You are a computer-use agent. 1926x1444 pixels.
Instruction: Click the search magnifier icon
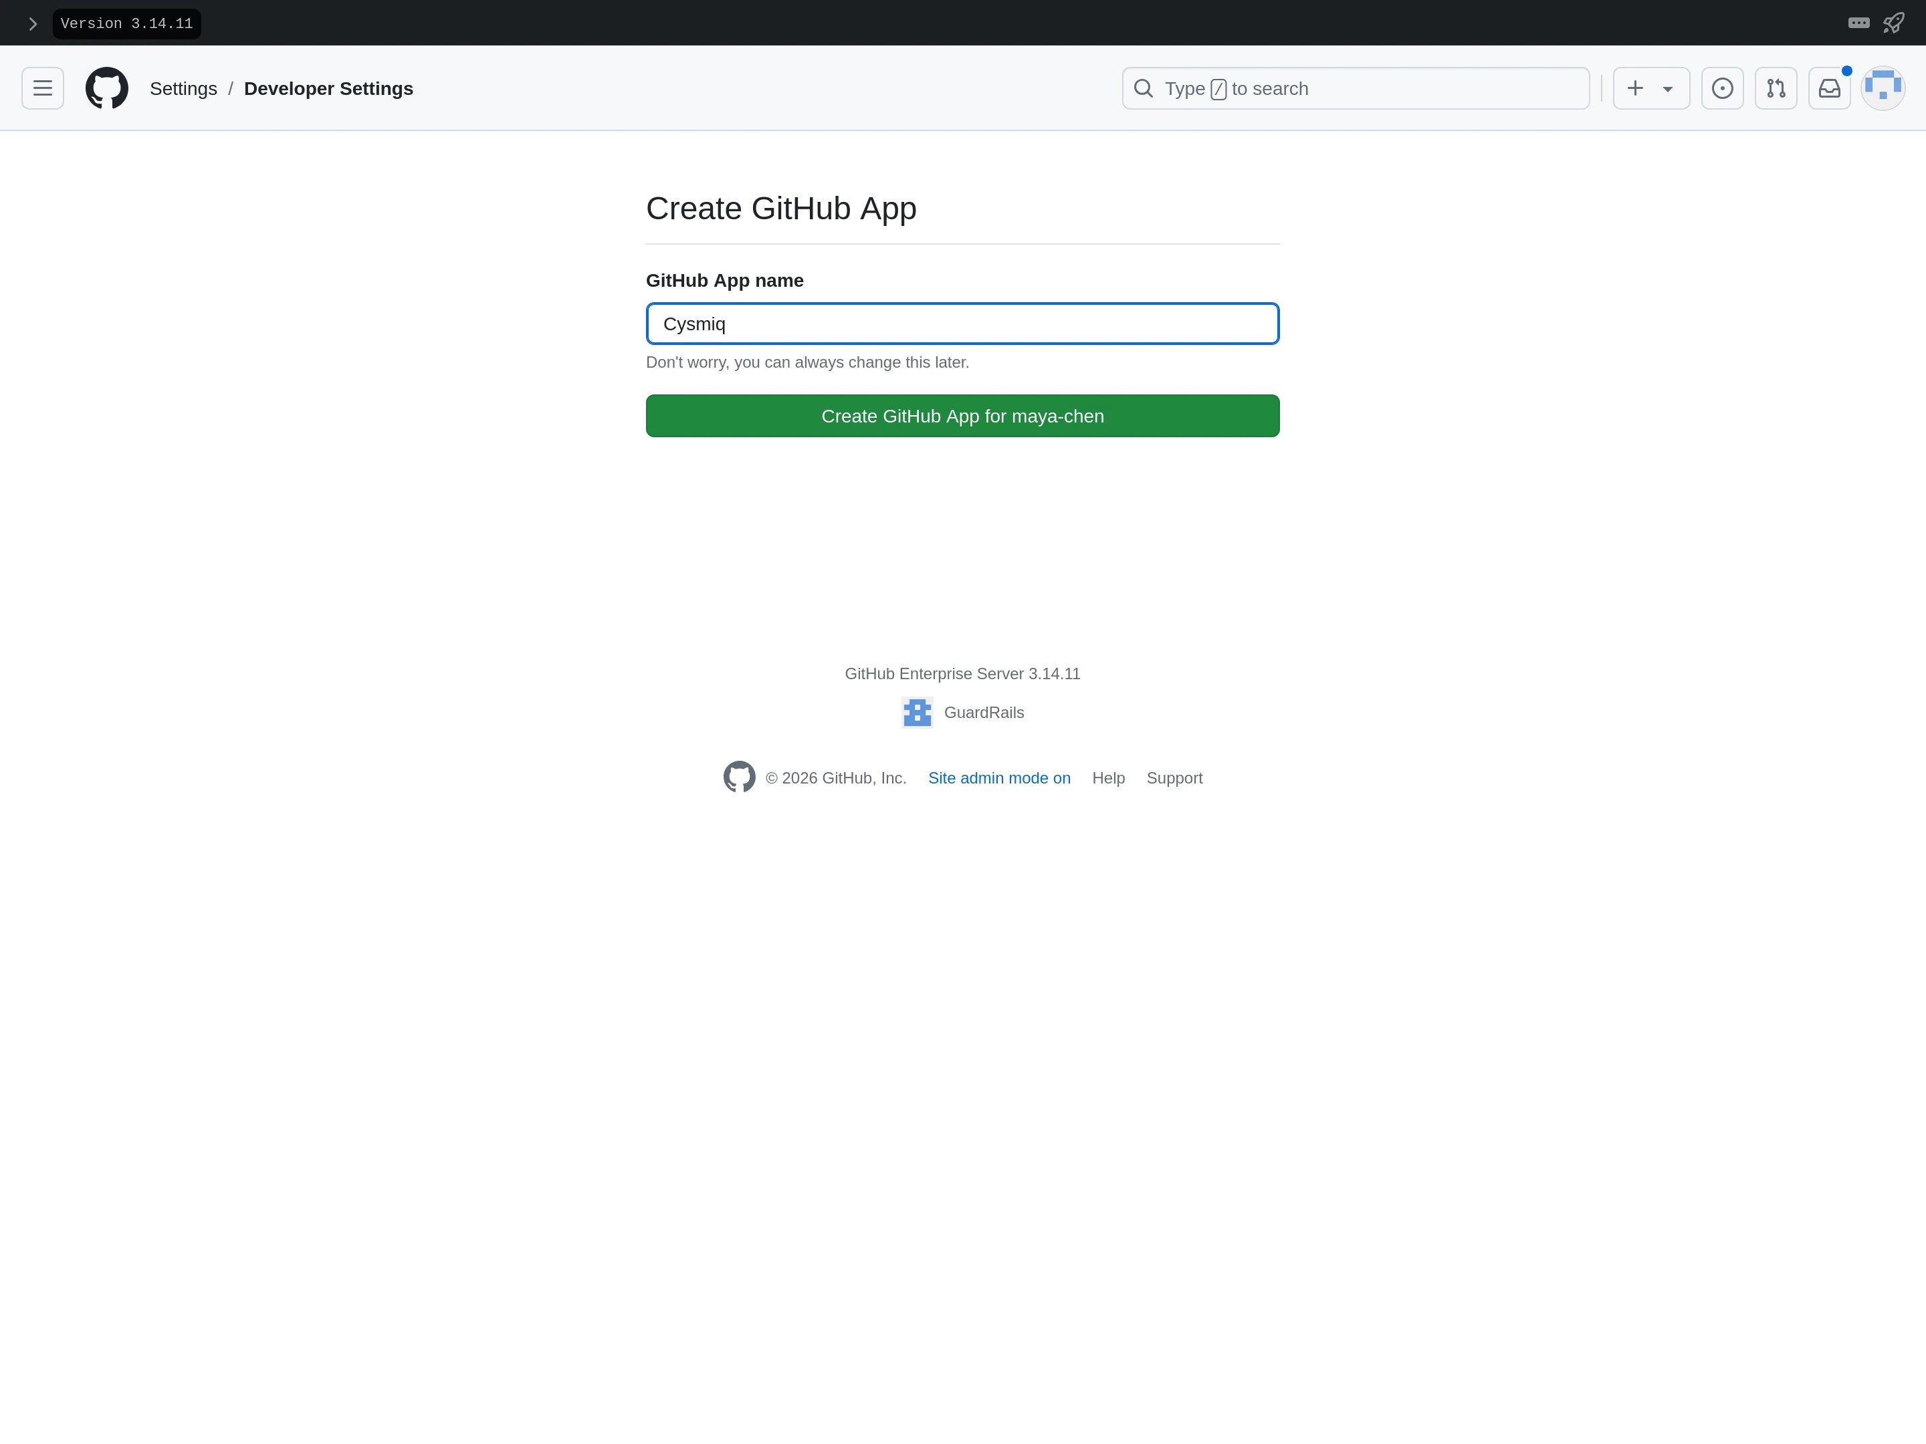1144,89
